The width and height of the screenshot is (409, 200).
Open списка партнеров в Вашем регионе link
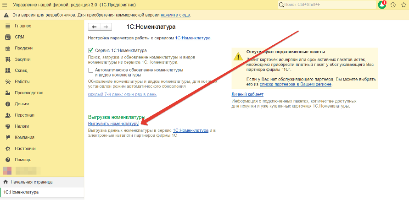295,84
